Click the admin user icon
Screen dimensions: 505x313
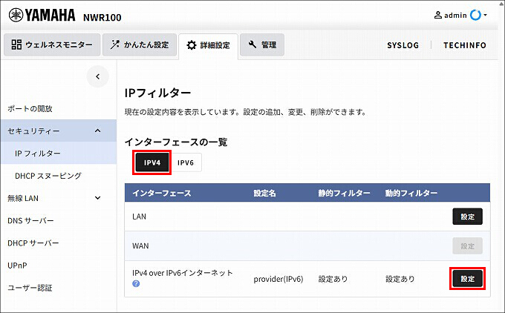[438, 15]
